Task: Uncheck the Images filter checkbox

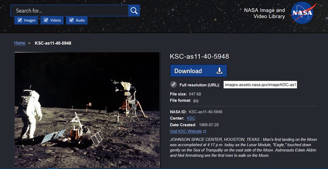Action: (19, 20)
